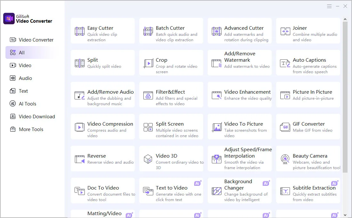
Task: Click the Subtitle Extraction title
Action: [x=314, y=188]
